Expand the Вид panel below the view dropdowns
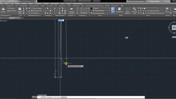 100,15
